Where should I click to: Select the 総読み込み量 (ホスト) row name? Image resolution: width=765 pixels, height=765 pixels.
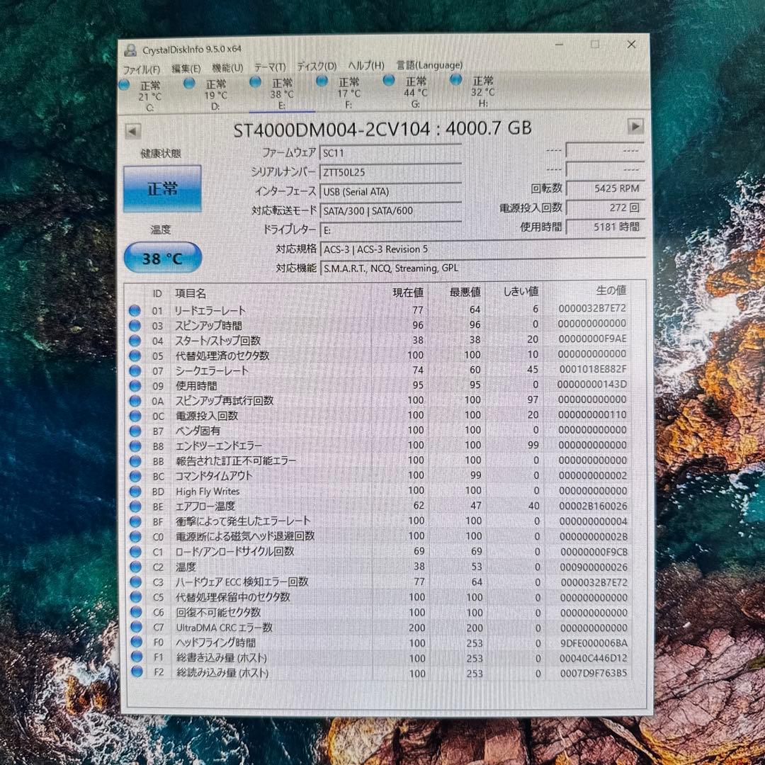pos(222,673)
